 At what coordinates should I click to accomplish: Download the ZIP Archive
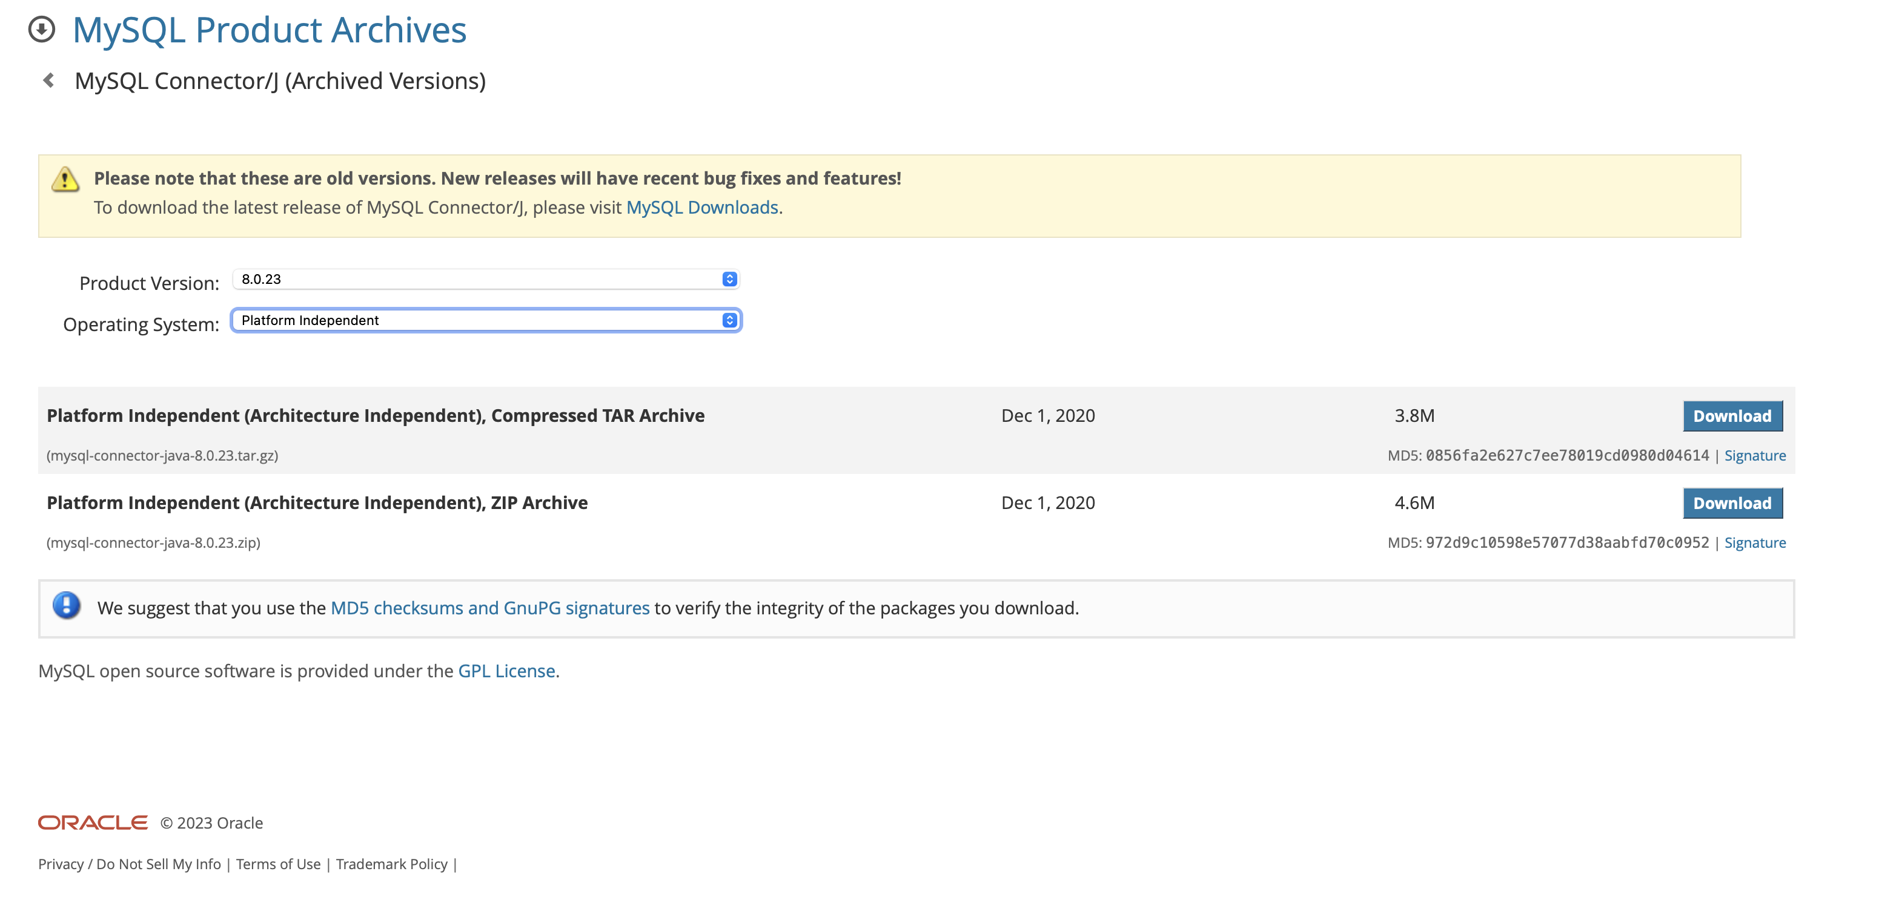tap(1732, 504)
